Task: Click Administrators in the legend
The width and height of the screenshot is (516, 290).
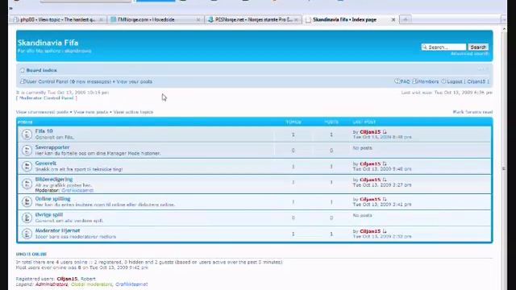Action: click(52, 284)
